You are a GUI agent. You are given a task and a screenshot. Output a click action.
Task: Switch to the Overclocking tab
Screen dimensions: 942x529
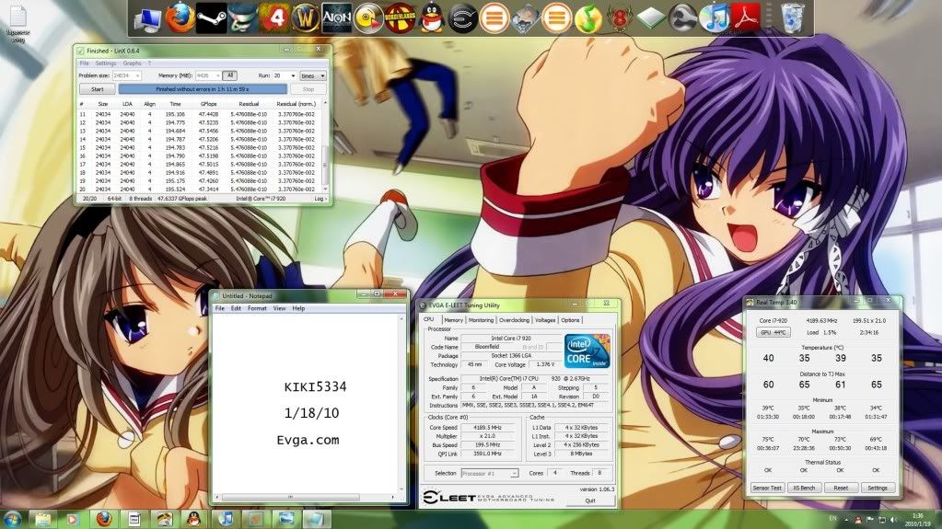[x=513, y=320]
